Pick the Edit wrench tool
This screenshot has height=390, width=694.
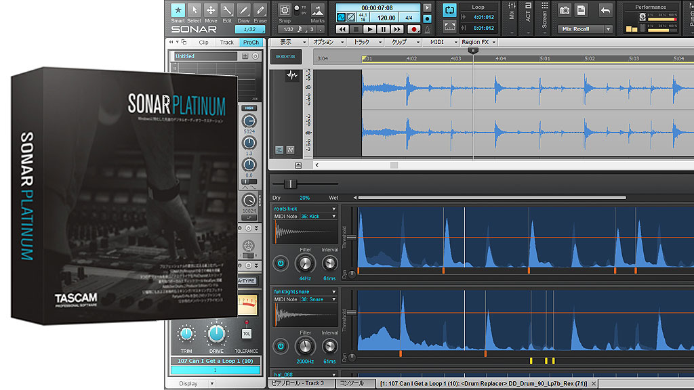click(x=227, y=10)
